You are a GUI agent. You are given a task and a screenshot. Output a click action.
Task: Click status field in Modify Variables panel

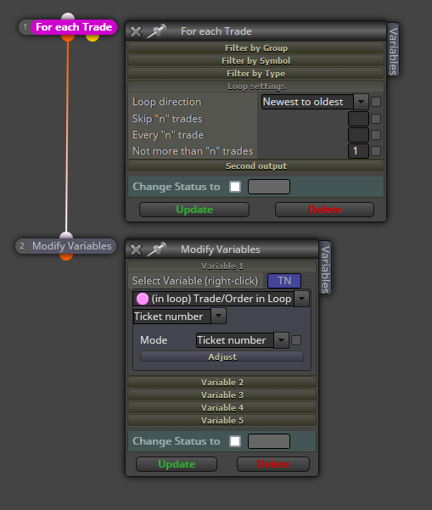(269, 441)
